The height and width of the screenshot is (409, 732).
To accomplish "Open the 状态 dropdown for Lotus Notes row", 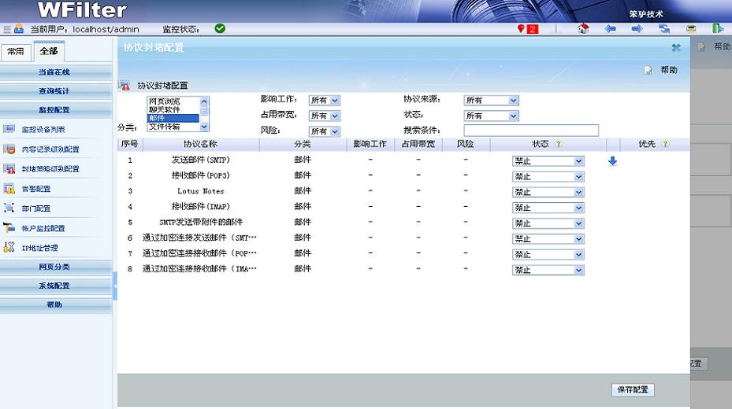I will 548,192.
